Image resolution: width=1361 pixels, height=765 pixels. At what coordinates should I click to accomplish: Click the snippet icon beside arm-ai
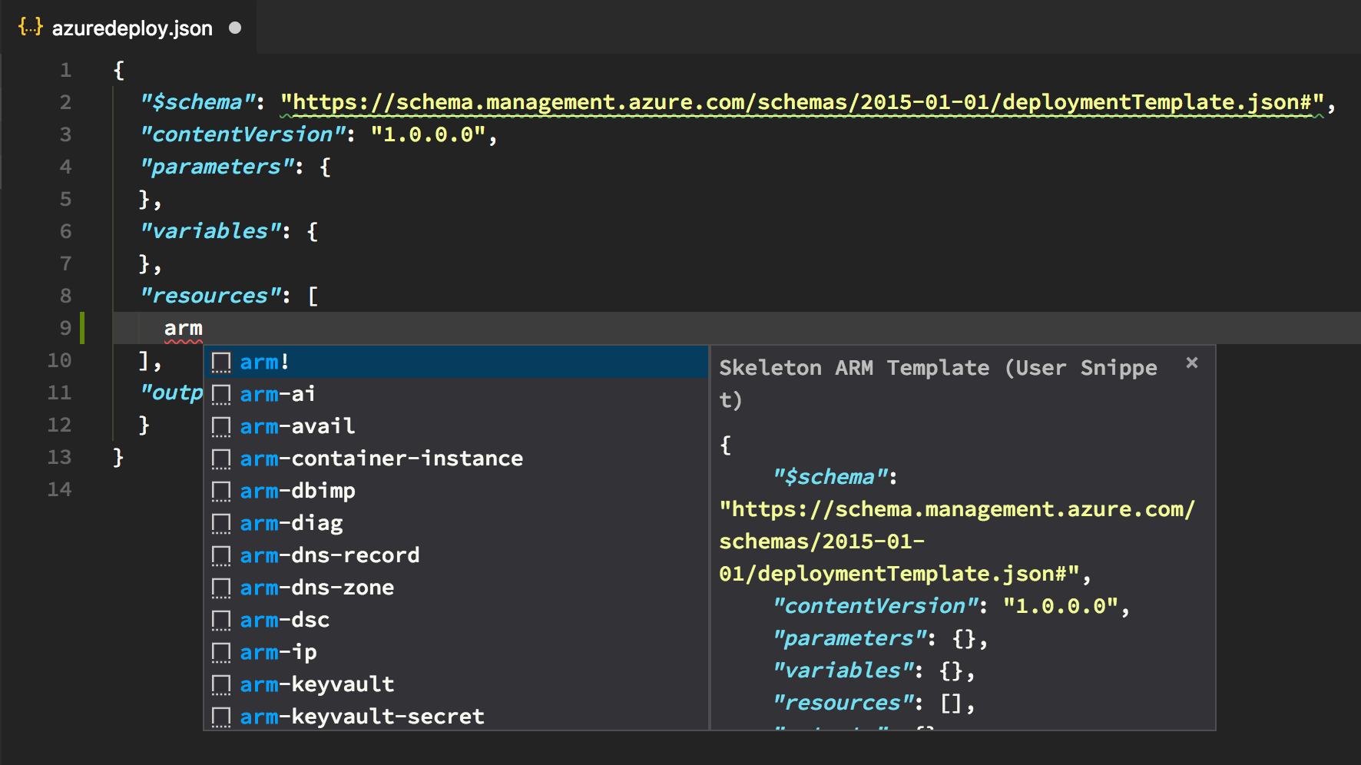pyautogui.click(x=221, y=395)
